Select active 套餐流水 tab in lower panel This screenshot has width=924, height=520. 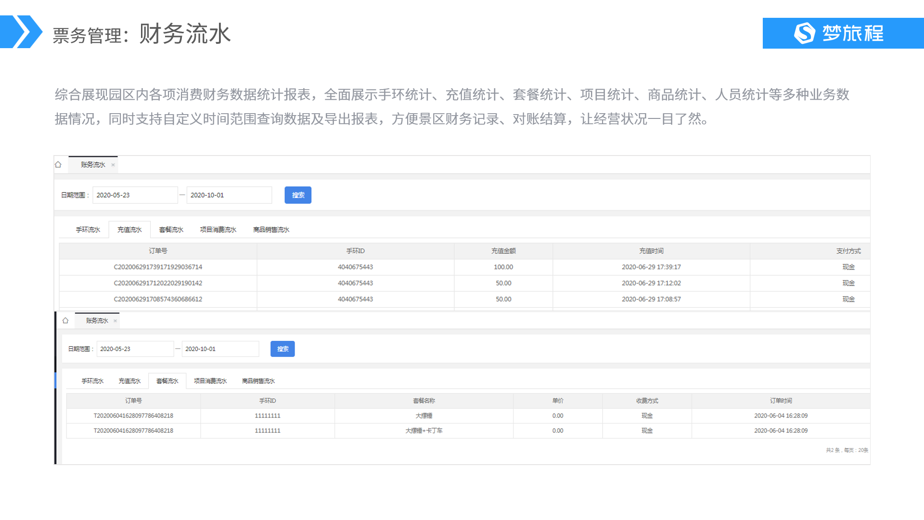pyautogui.click(x=167, y=381)
